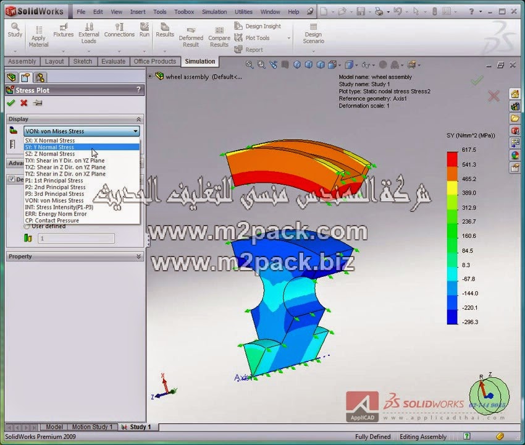Viewport: 525px width, 445px height.
Task: Open the Toolbox menu
Action: [x=184, y=12]
